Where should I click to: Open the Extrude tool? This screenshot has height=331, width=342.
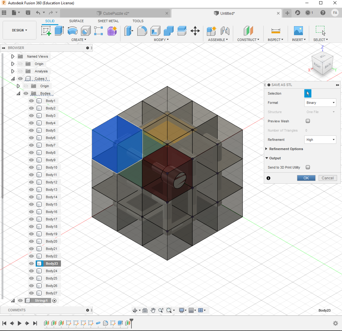pos(58,31)
